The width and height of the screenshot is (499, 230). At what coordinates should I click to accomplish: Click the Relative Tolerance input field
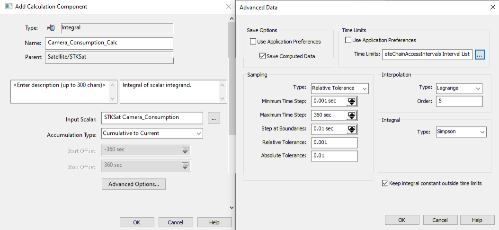click(x=334, y=142)
